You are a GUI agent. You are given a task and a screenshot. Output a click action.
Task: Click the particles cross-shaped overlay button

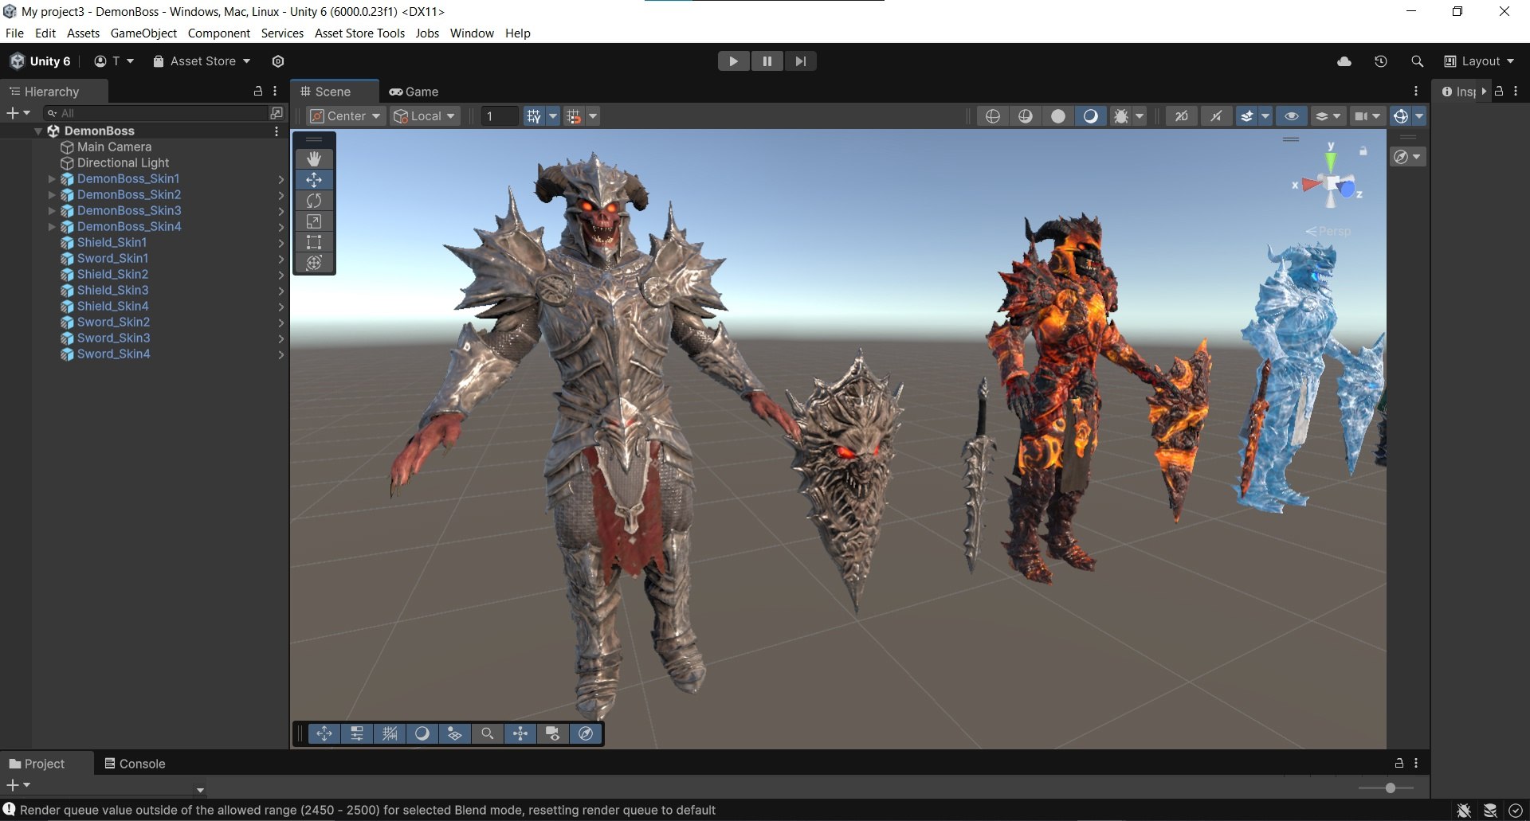[x=520, y=733]
